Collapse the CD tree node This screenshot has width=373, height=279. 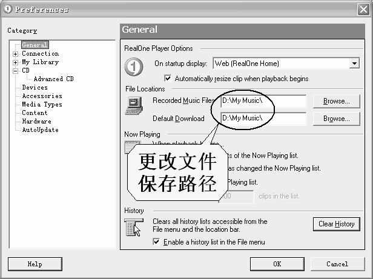click(x=16, y=71)
